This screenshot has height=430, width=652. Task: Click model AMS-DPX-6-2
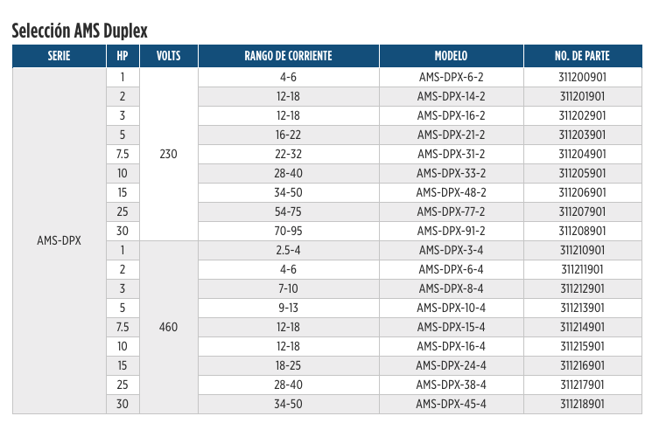[x=452, y=77]
